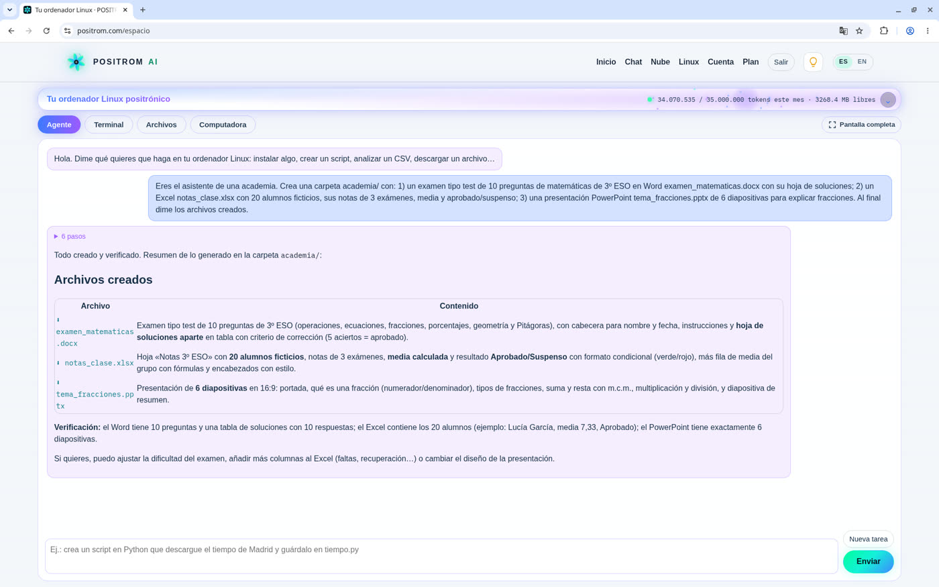Download notas_clase.xlsx file
This screenshot has height=587, width=939.
coord(95,363)
